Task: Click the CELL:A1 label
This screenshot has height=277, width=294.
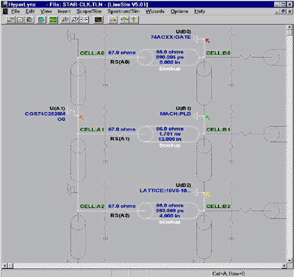Action: (92, 130)
